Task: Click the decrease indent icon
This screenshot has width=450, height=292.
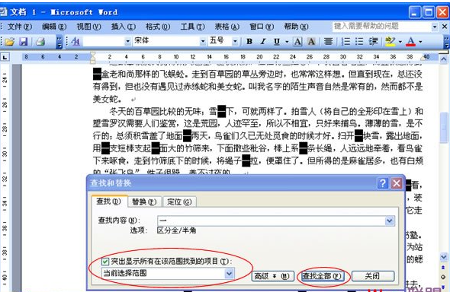Action: pos(373,42)
